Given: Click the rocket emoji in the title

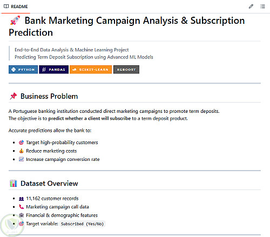Looking at the screenshot, I should point(15,21).
